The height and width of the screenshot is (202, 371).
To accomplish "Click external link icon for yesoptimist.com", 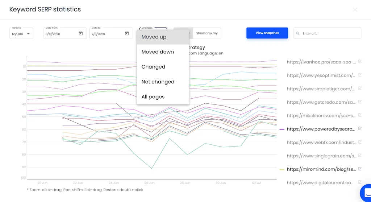I will tap(360, 75).
